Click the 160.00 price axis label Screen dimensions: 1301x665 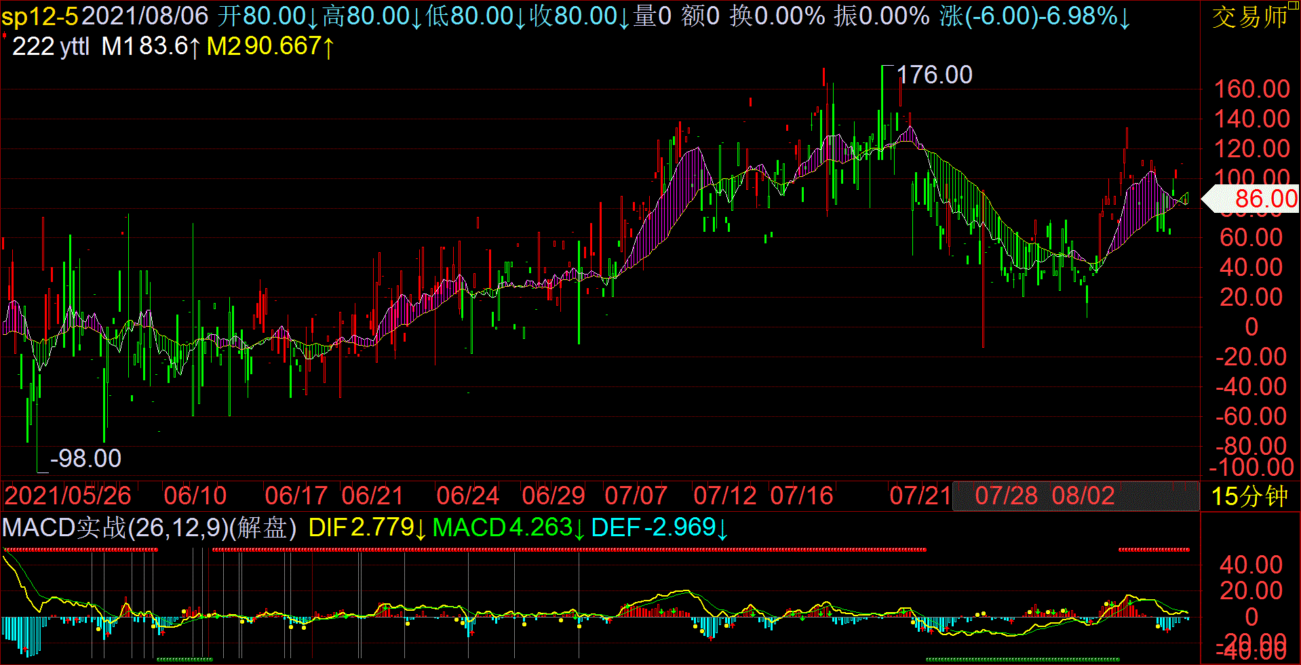(1251, 89)
